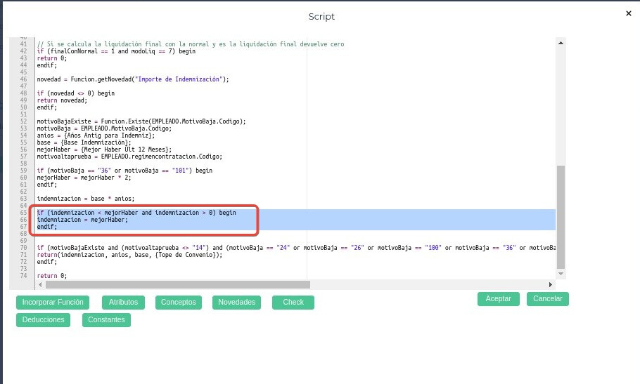
Task: Click the 'return novedad;' line
Action: pyautogui.click(x=62, y=100)
